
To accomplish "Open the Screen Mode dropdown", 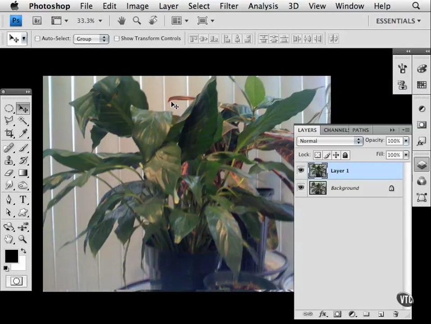I will (x=205, y=21).
